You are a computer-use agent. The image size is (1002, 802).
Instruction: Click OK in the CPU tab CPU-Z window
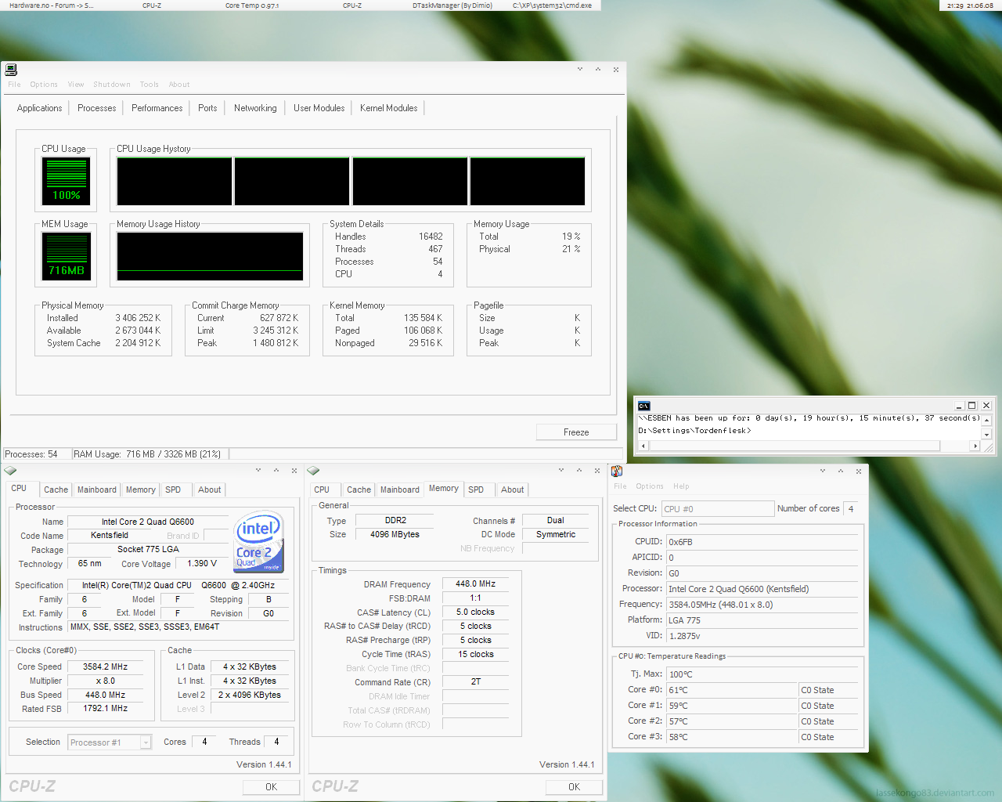pos(271,787)
